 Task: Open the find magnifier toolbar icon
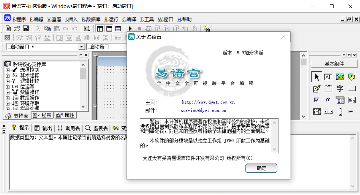(x=87, y=28)
